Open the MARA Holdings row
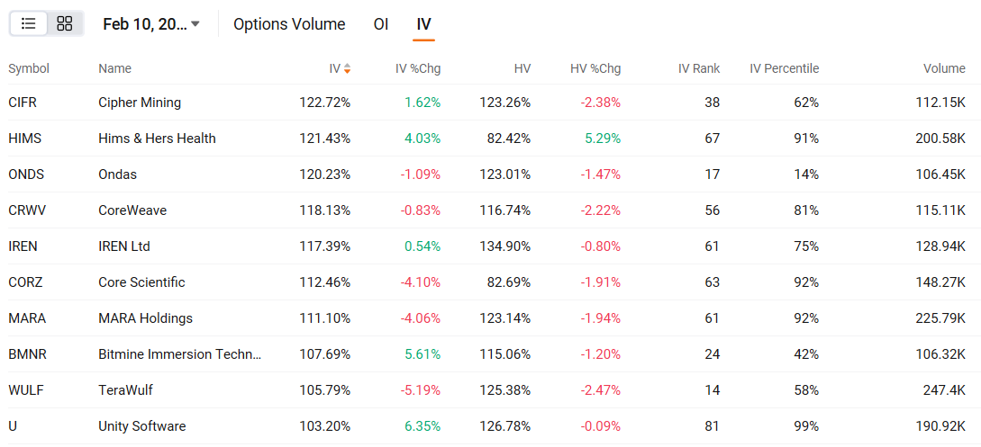The image size is (981, 447). pyautogui.click(x=490, y=318)
